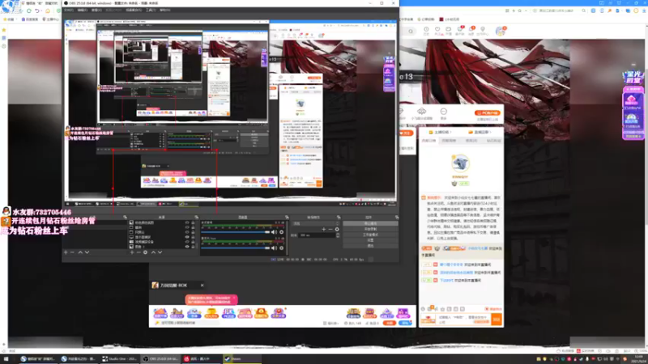Click transition duration 300 ms field
This screenshot has width=648, height=364.
(317, 235)
